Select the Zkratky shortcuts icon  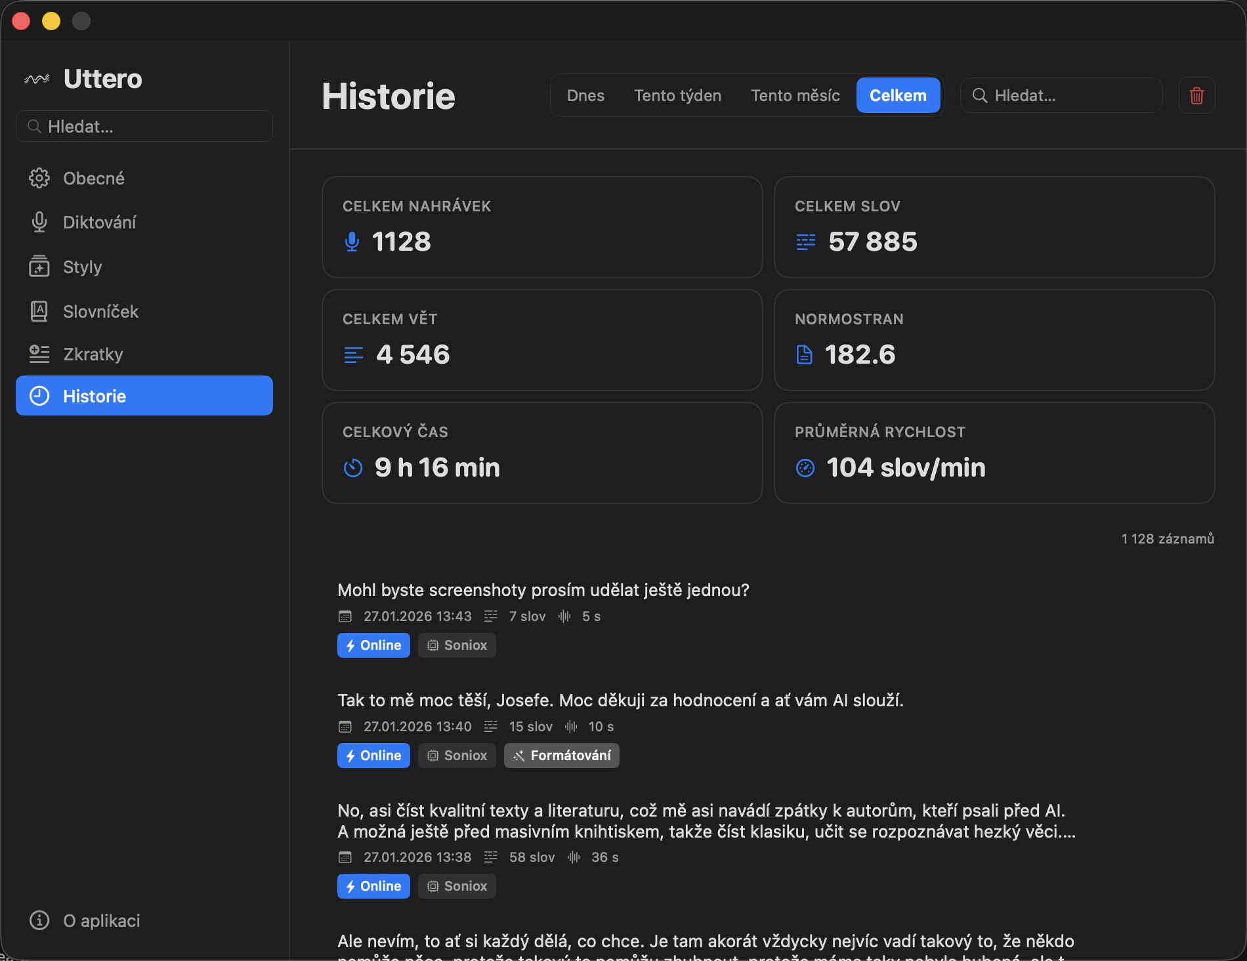(x=39, y=353)
